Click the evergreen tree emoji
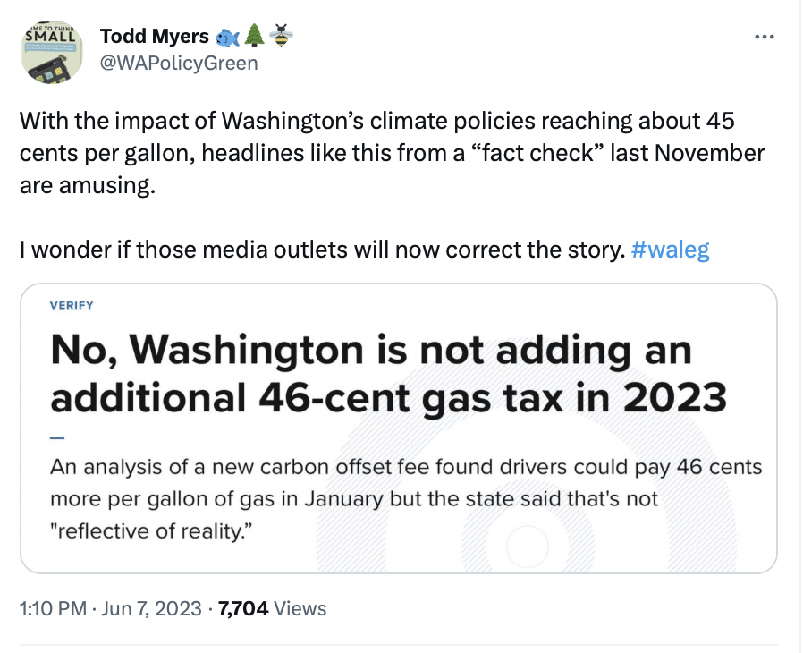The image size is (803, 653). pyautogui.click(x=254, y=37)
